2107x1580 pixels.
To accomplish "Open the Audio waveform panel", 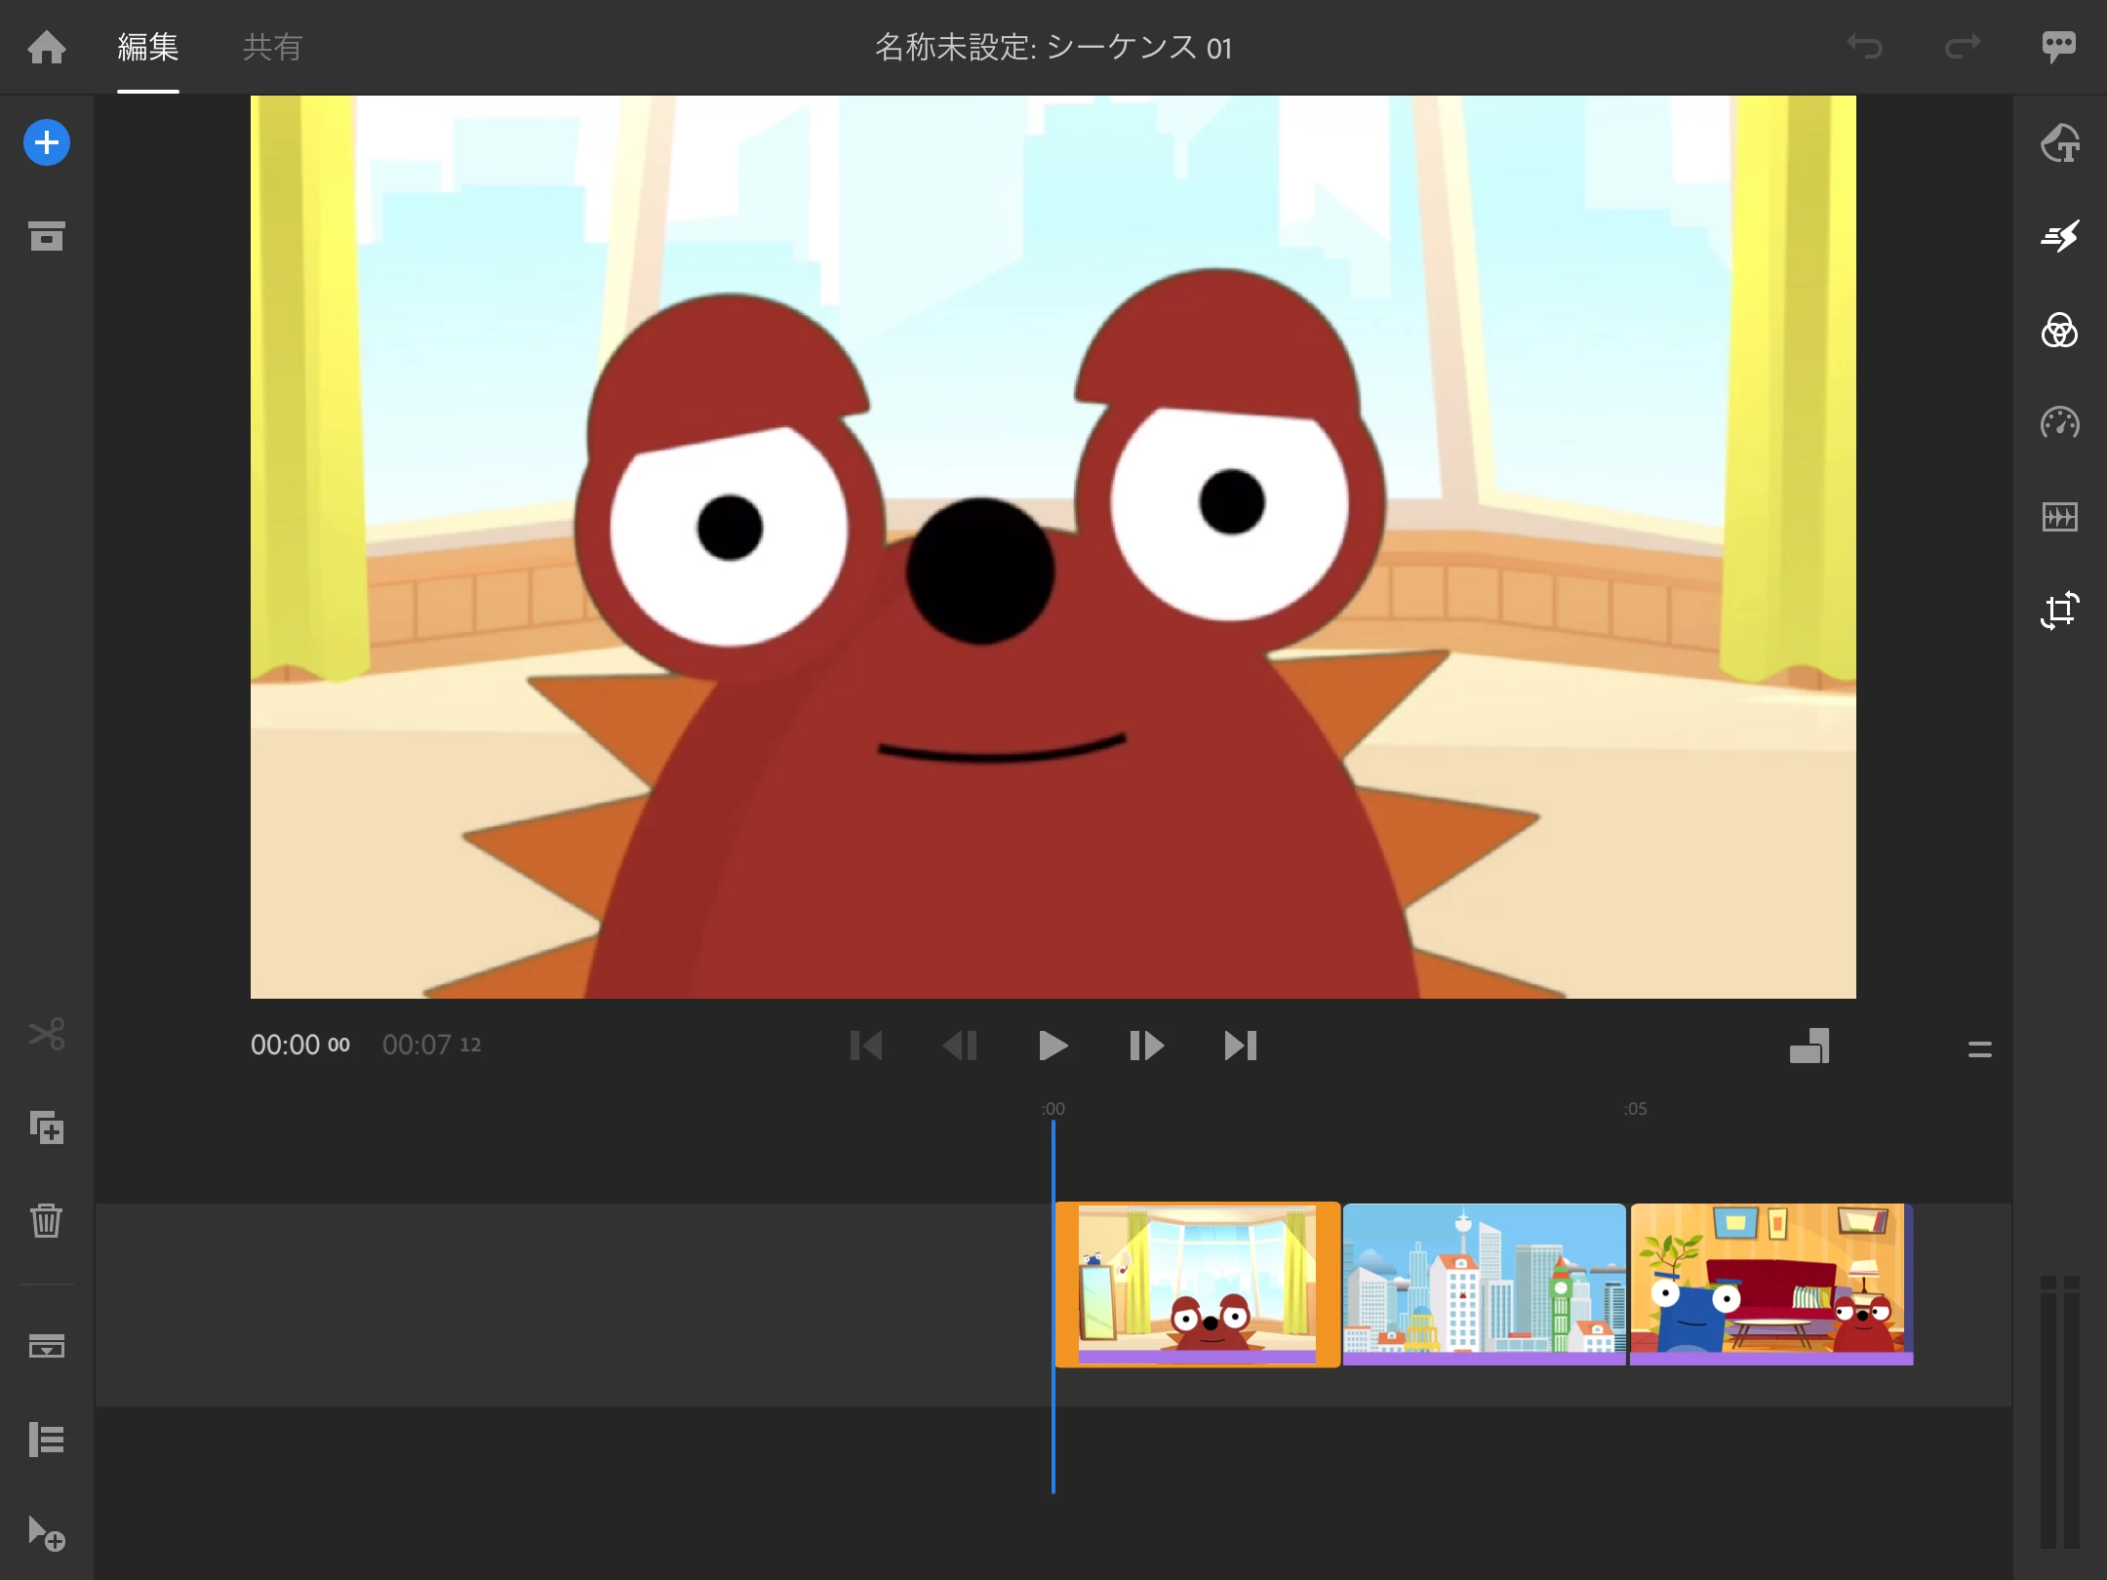I will click(x=2059, y=517).
